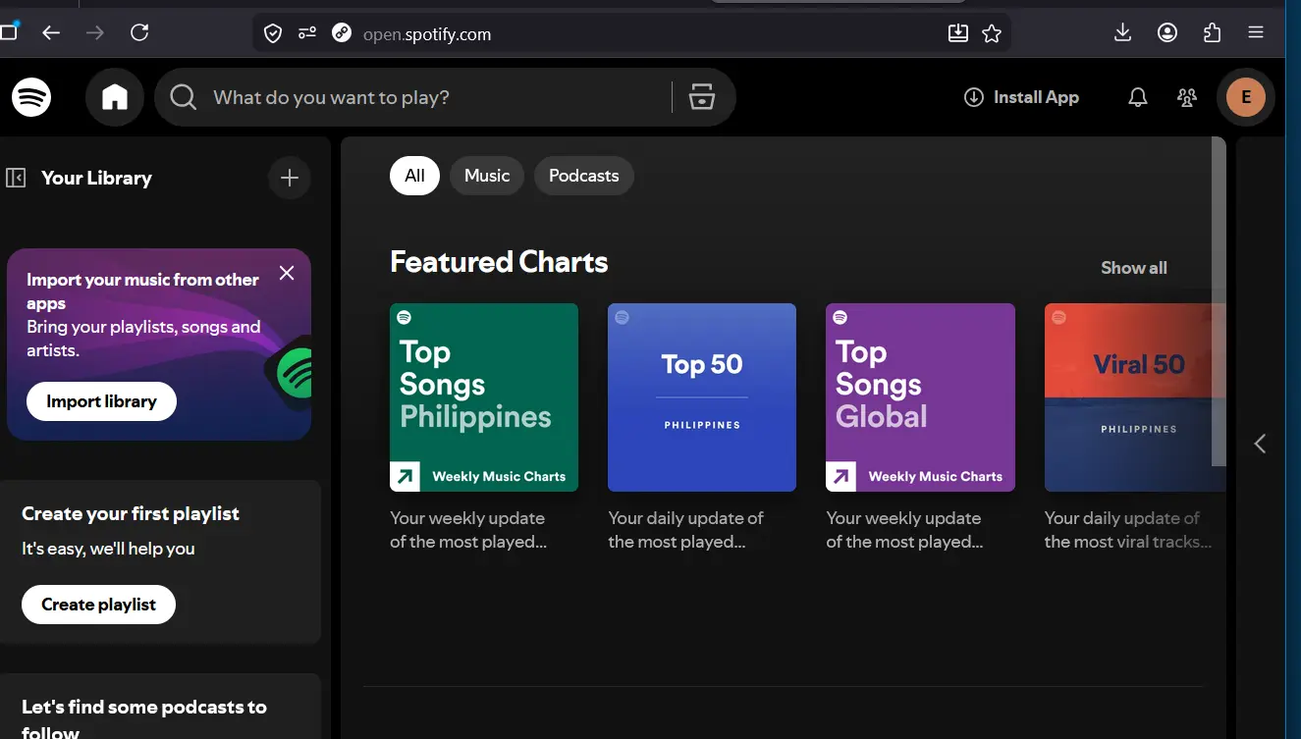This screenshot has height=739, width=1301.
Task: Click the Install App button text
Action: click(x=1036, y=97)
